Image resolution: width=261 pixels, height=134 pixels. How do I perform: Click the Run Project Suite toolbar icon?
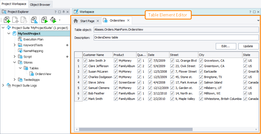pyautogui.click(x=53, y=20)
